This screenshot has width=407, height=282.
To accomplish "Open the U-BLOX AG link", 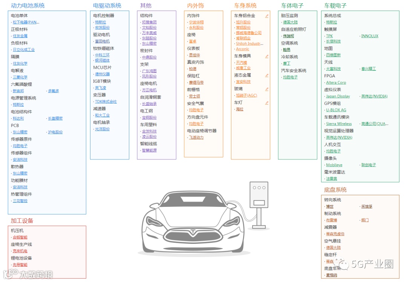I will [336, 110].
